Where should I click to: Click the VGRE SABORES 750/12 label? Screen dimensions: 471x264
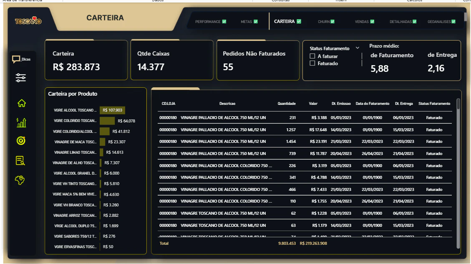[x=76, y=236]
